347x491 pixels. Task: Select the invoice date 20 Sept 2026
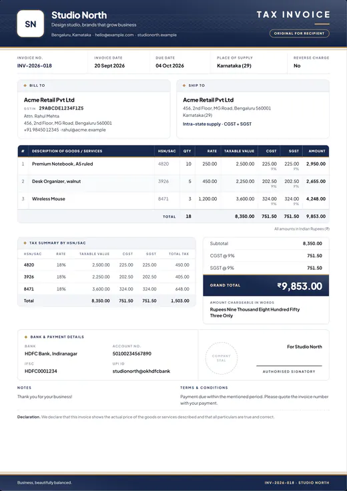click(109, 65)
